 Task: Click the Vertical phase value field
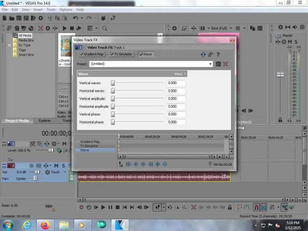[x=176, y=114]
